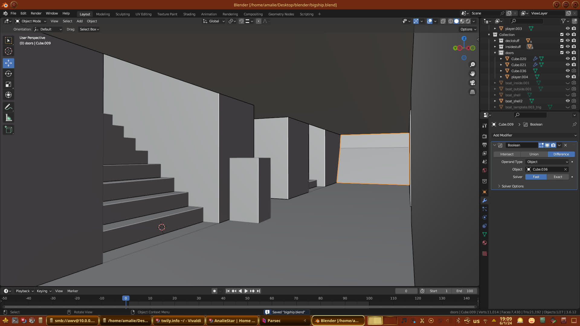
Task: Uncheck the deckstuff collection checkbox
Action: tap(562, 41)
